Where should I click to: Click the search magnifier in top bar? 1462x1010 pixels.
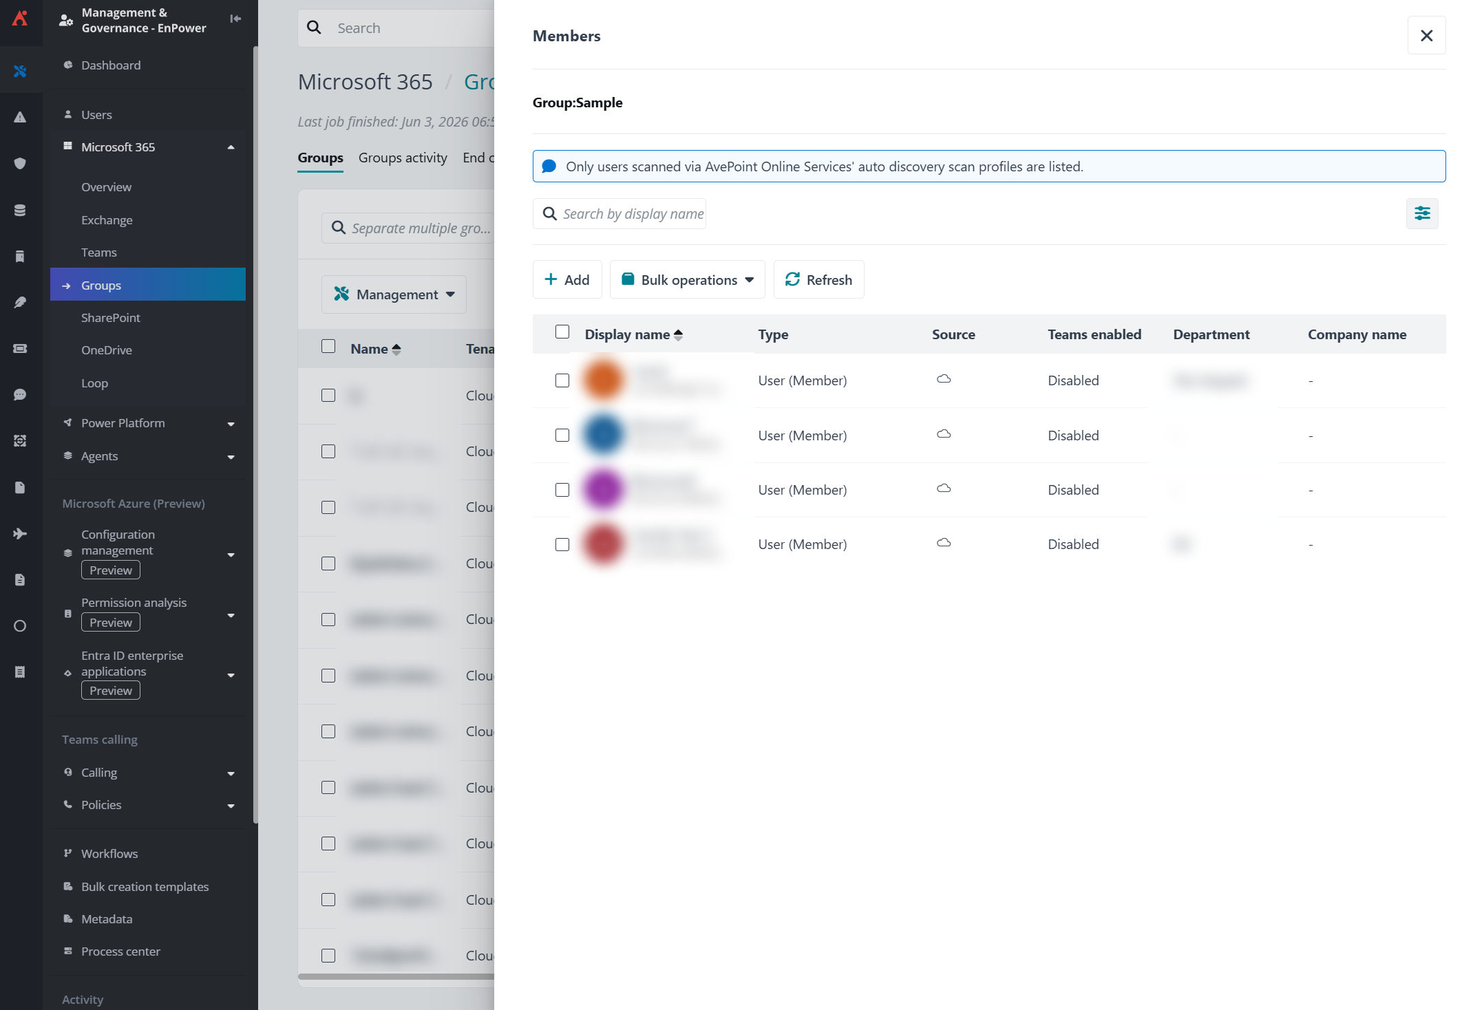click(314, 28)
